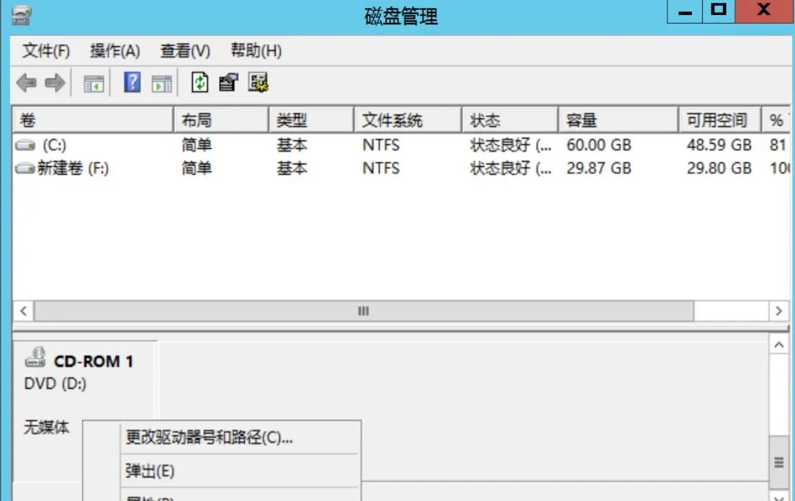
Task: Sort by the 卷 column header
Action: tap(92, 120)
